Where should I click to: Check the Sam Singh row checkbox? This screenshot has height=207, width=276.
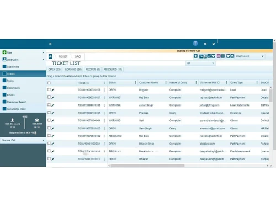pyautogui.click(x=49, y=128)
